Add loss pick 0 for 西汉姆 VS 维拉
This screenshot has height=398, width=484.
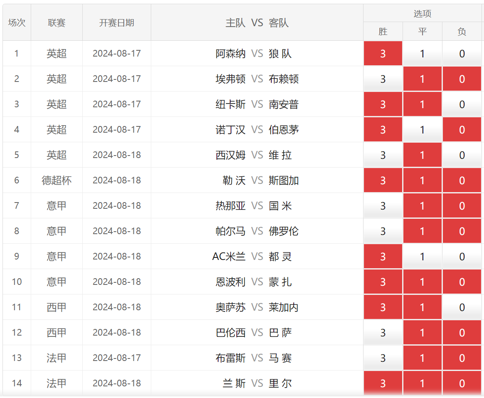click(462, 155)
